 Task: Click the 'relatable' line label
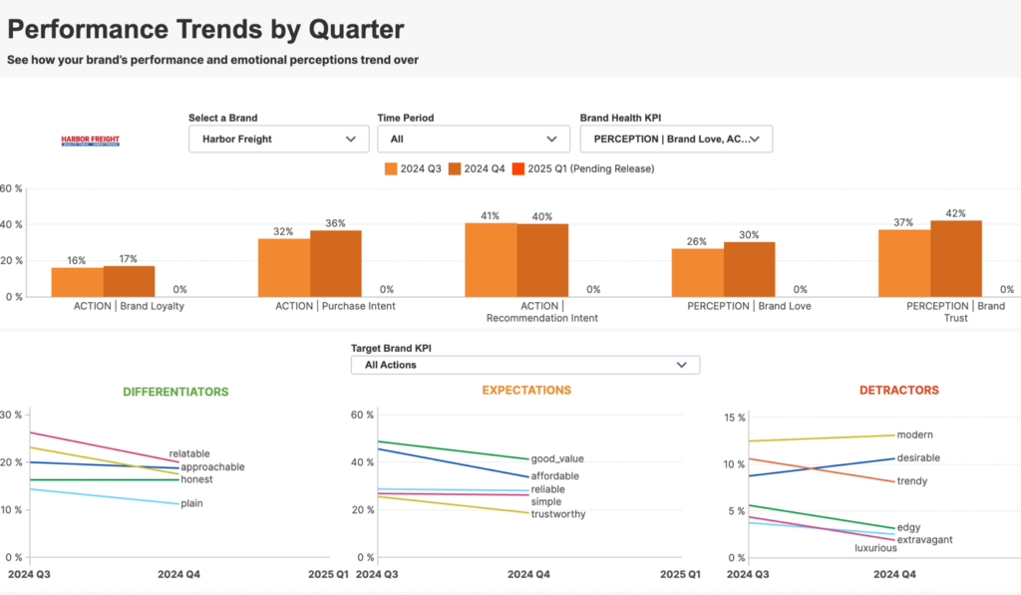pos(189,454)
